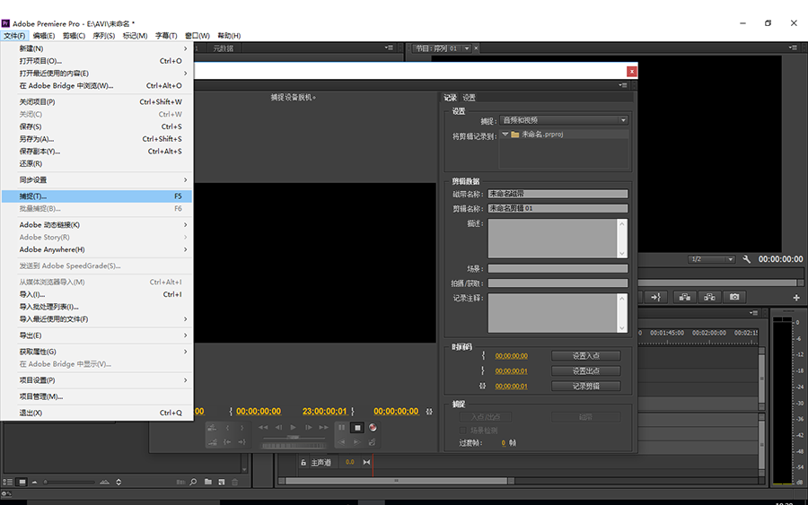Switch Project panel to icon view
Viewport: 808px width, 505px height.
tap(22, 482)
